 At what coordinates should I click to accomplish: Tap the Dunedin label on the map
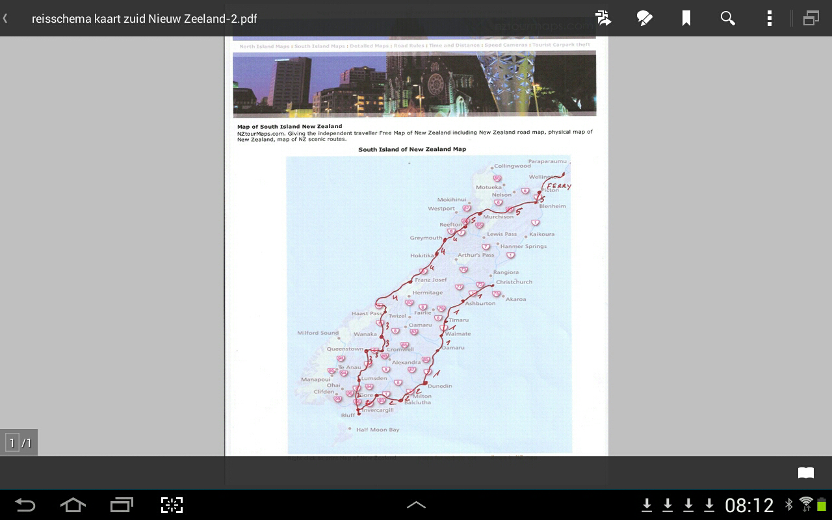click(x=439, y=386)
